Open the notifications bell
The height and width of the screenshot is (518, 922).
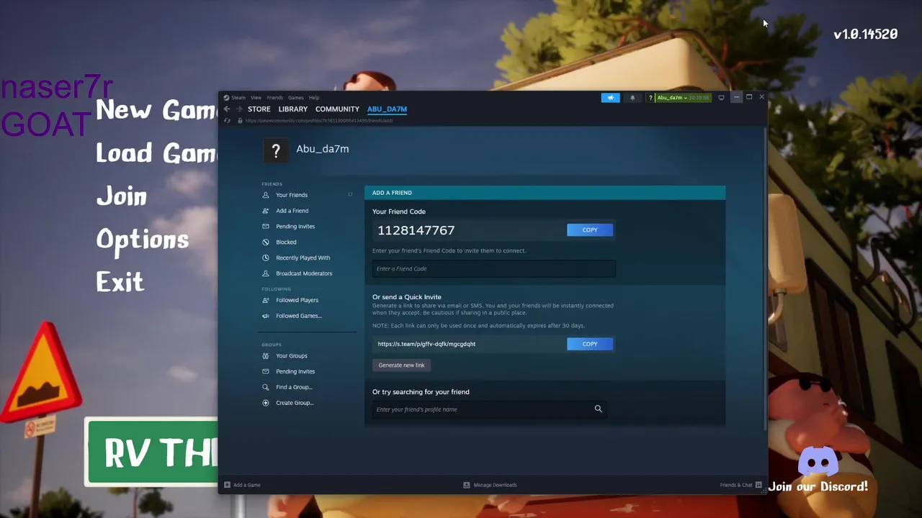coord(632,98)
